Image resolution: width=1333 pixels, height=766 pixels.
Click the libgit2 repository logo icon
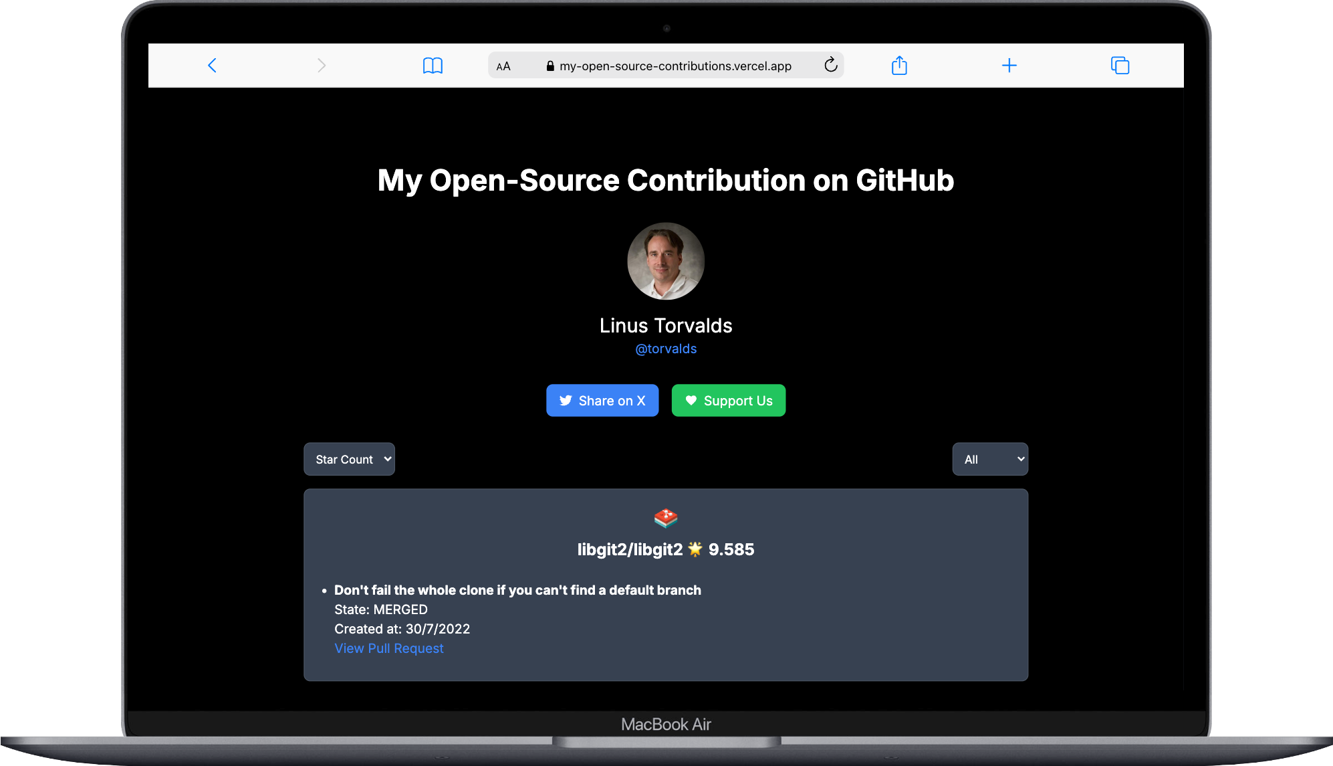(666, 518)
